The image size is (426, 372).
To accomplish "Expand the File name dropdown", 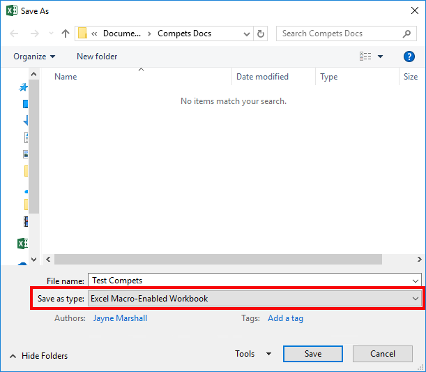I will (415, 281).
